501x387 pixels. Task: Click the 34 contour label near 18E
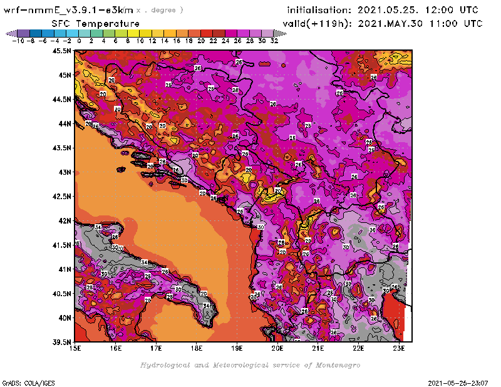click(207, 306)
